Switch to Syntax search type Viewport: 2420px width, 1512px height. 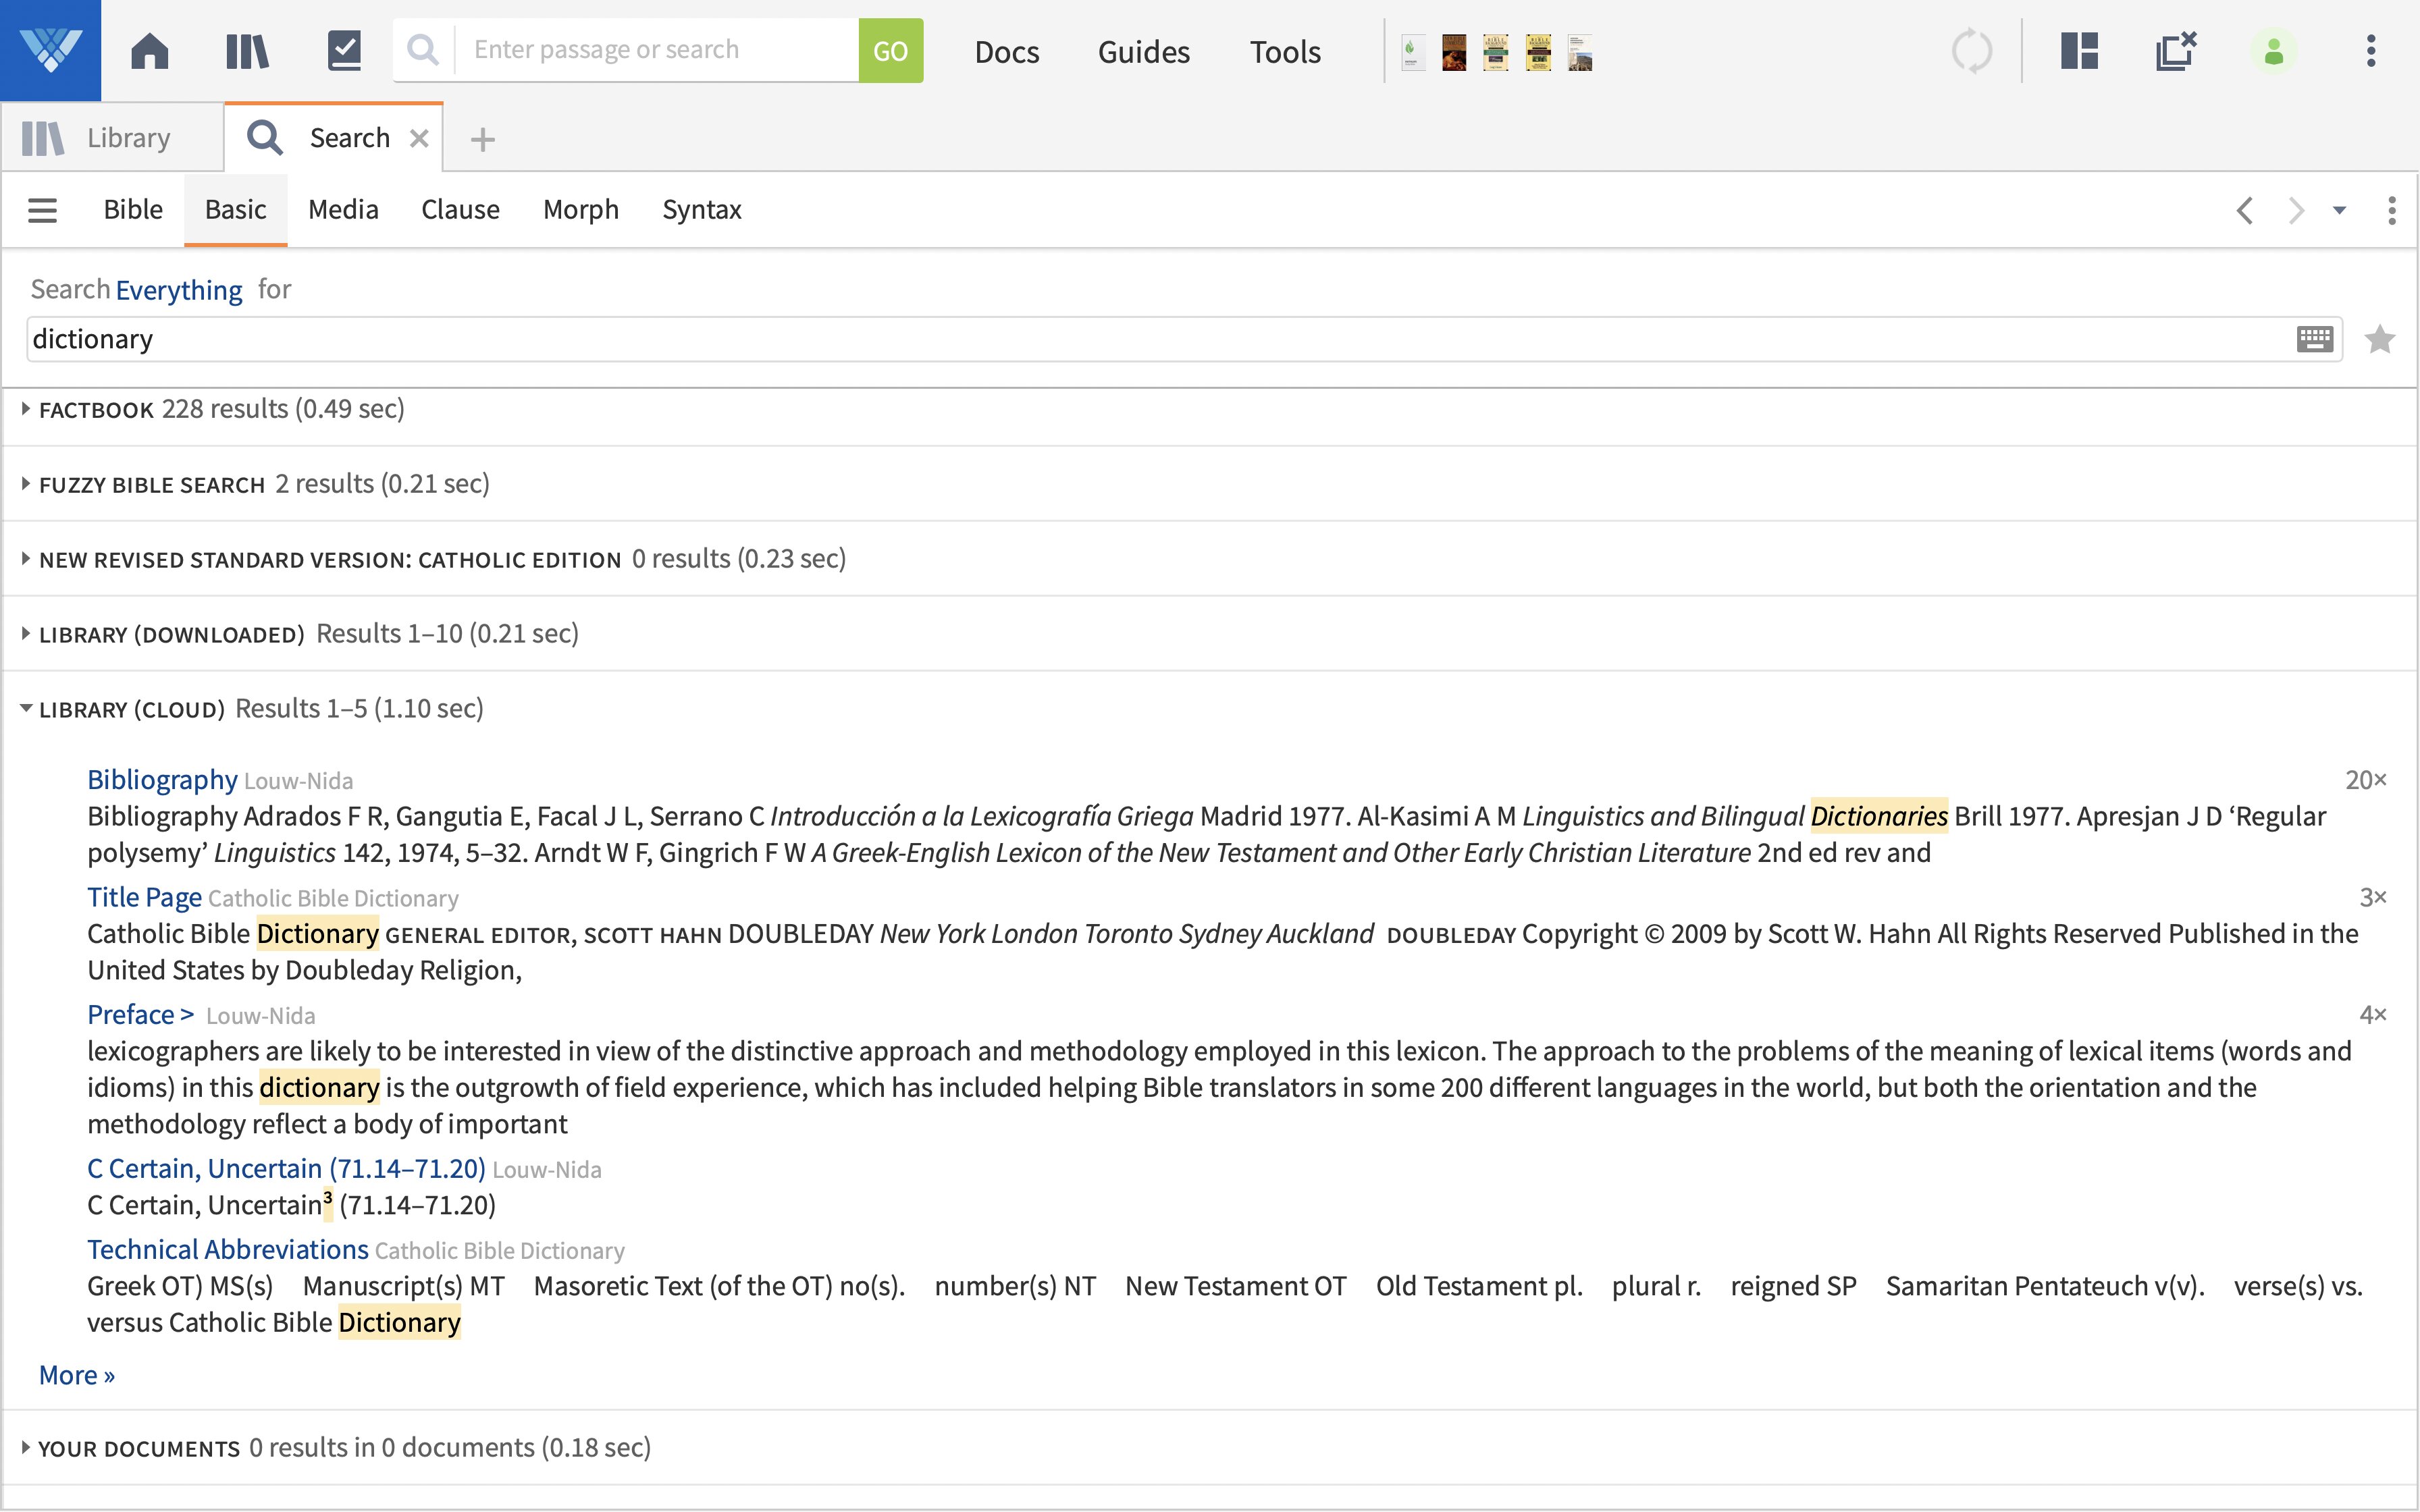(702, 210)
